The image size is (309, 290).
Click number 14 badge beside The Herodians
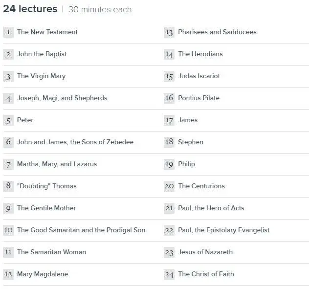tap(169, 54)
